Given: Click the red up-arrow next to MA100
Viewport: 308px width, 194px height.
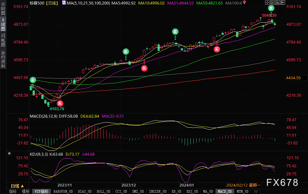Looking at the screenshot, I should coord(244,2).
